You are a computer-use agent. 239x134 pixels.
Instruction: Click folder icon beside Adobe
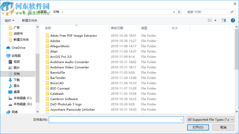(x=47, y=41)
